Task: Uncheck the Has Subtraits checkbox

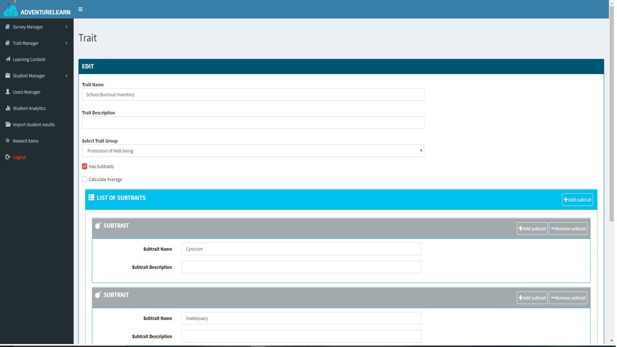Action: (85, 166)
